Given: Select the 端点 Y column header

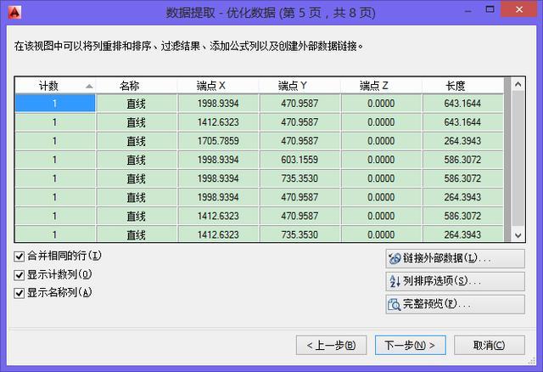Looking at the screenshot, I should [299, 86].
